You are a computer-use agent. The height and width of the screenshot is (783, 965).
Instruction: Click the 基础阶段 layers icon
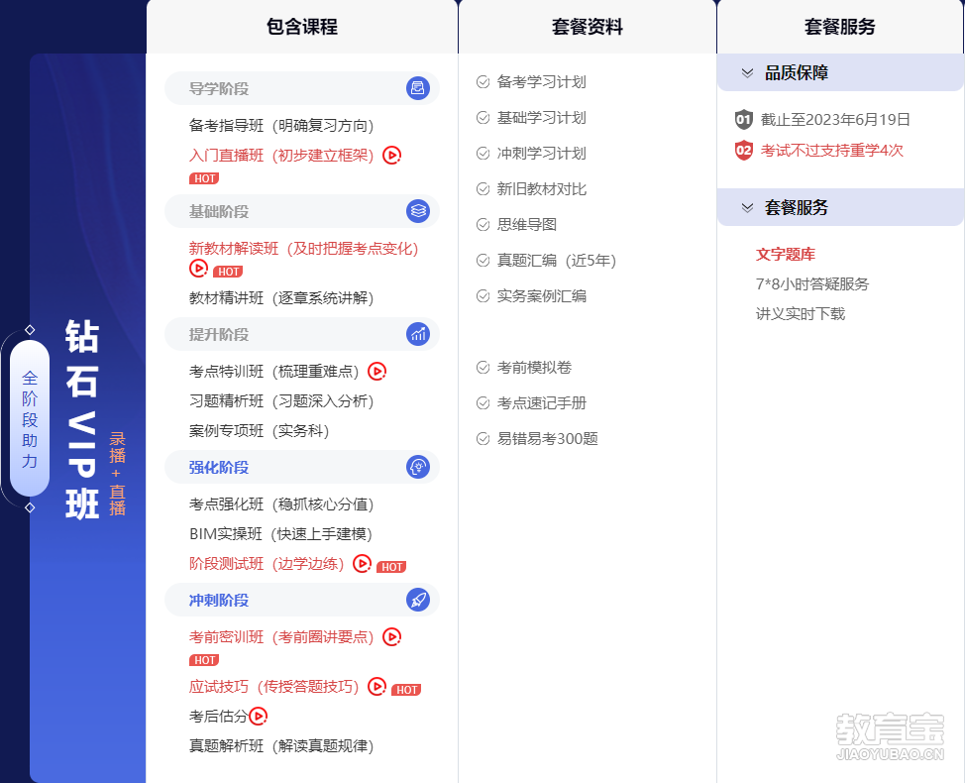tap(418, 211)
